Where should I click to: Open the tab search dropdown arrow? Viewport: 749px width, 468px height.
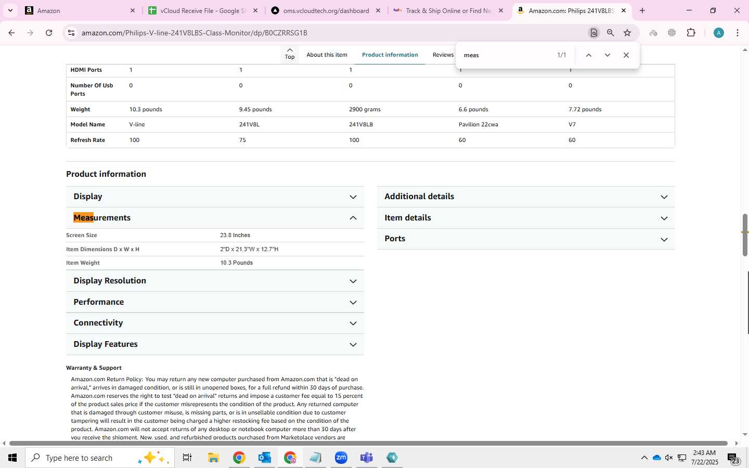10,10
